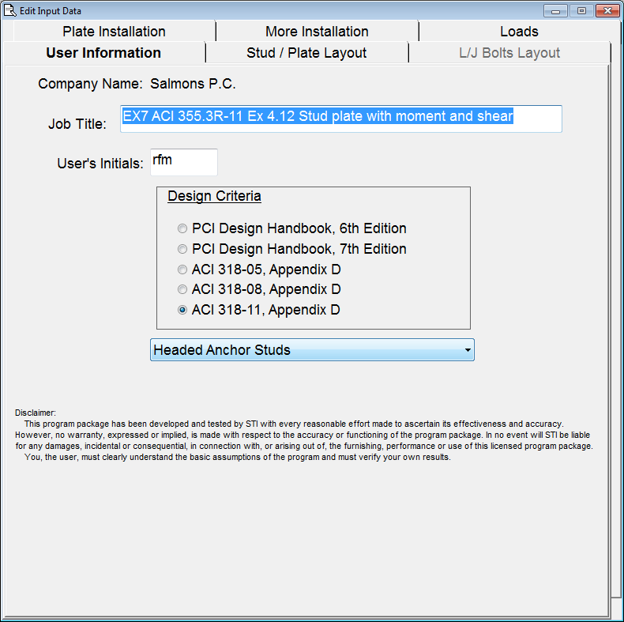Go to the Loads tab
The image size is (624, 622).
[519, 32]
